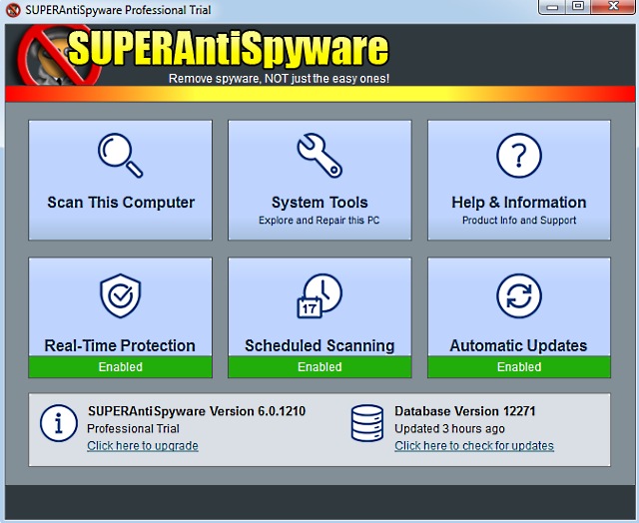
Task: Minimize the SUPERAntiSpyware window
Action: pyautogui.click(x=552, y=7)
